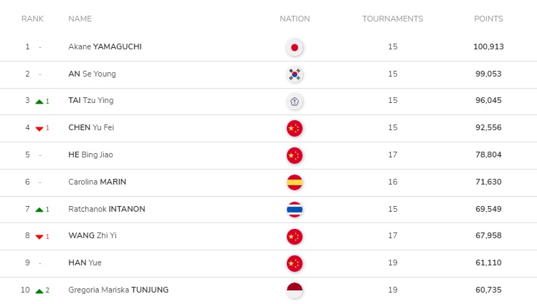Click the Spain flag icon
This screenshot has height=304, width=537.
pyautogui.click(x=295, y=182)
